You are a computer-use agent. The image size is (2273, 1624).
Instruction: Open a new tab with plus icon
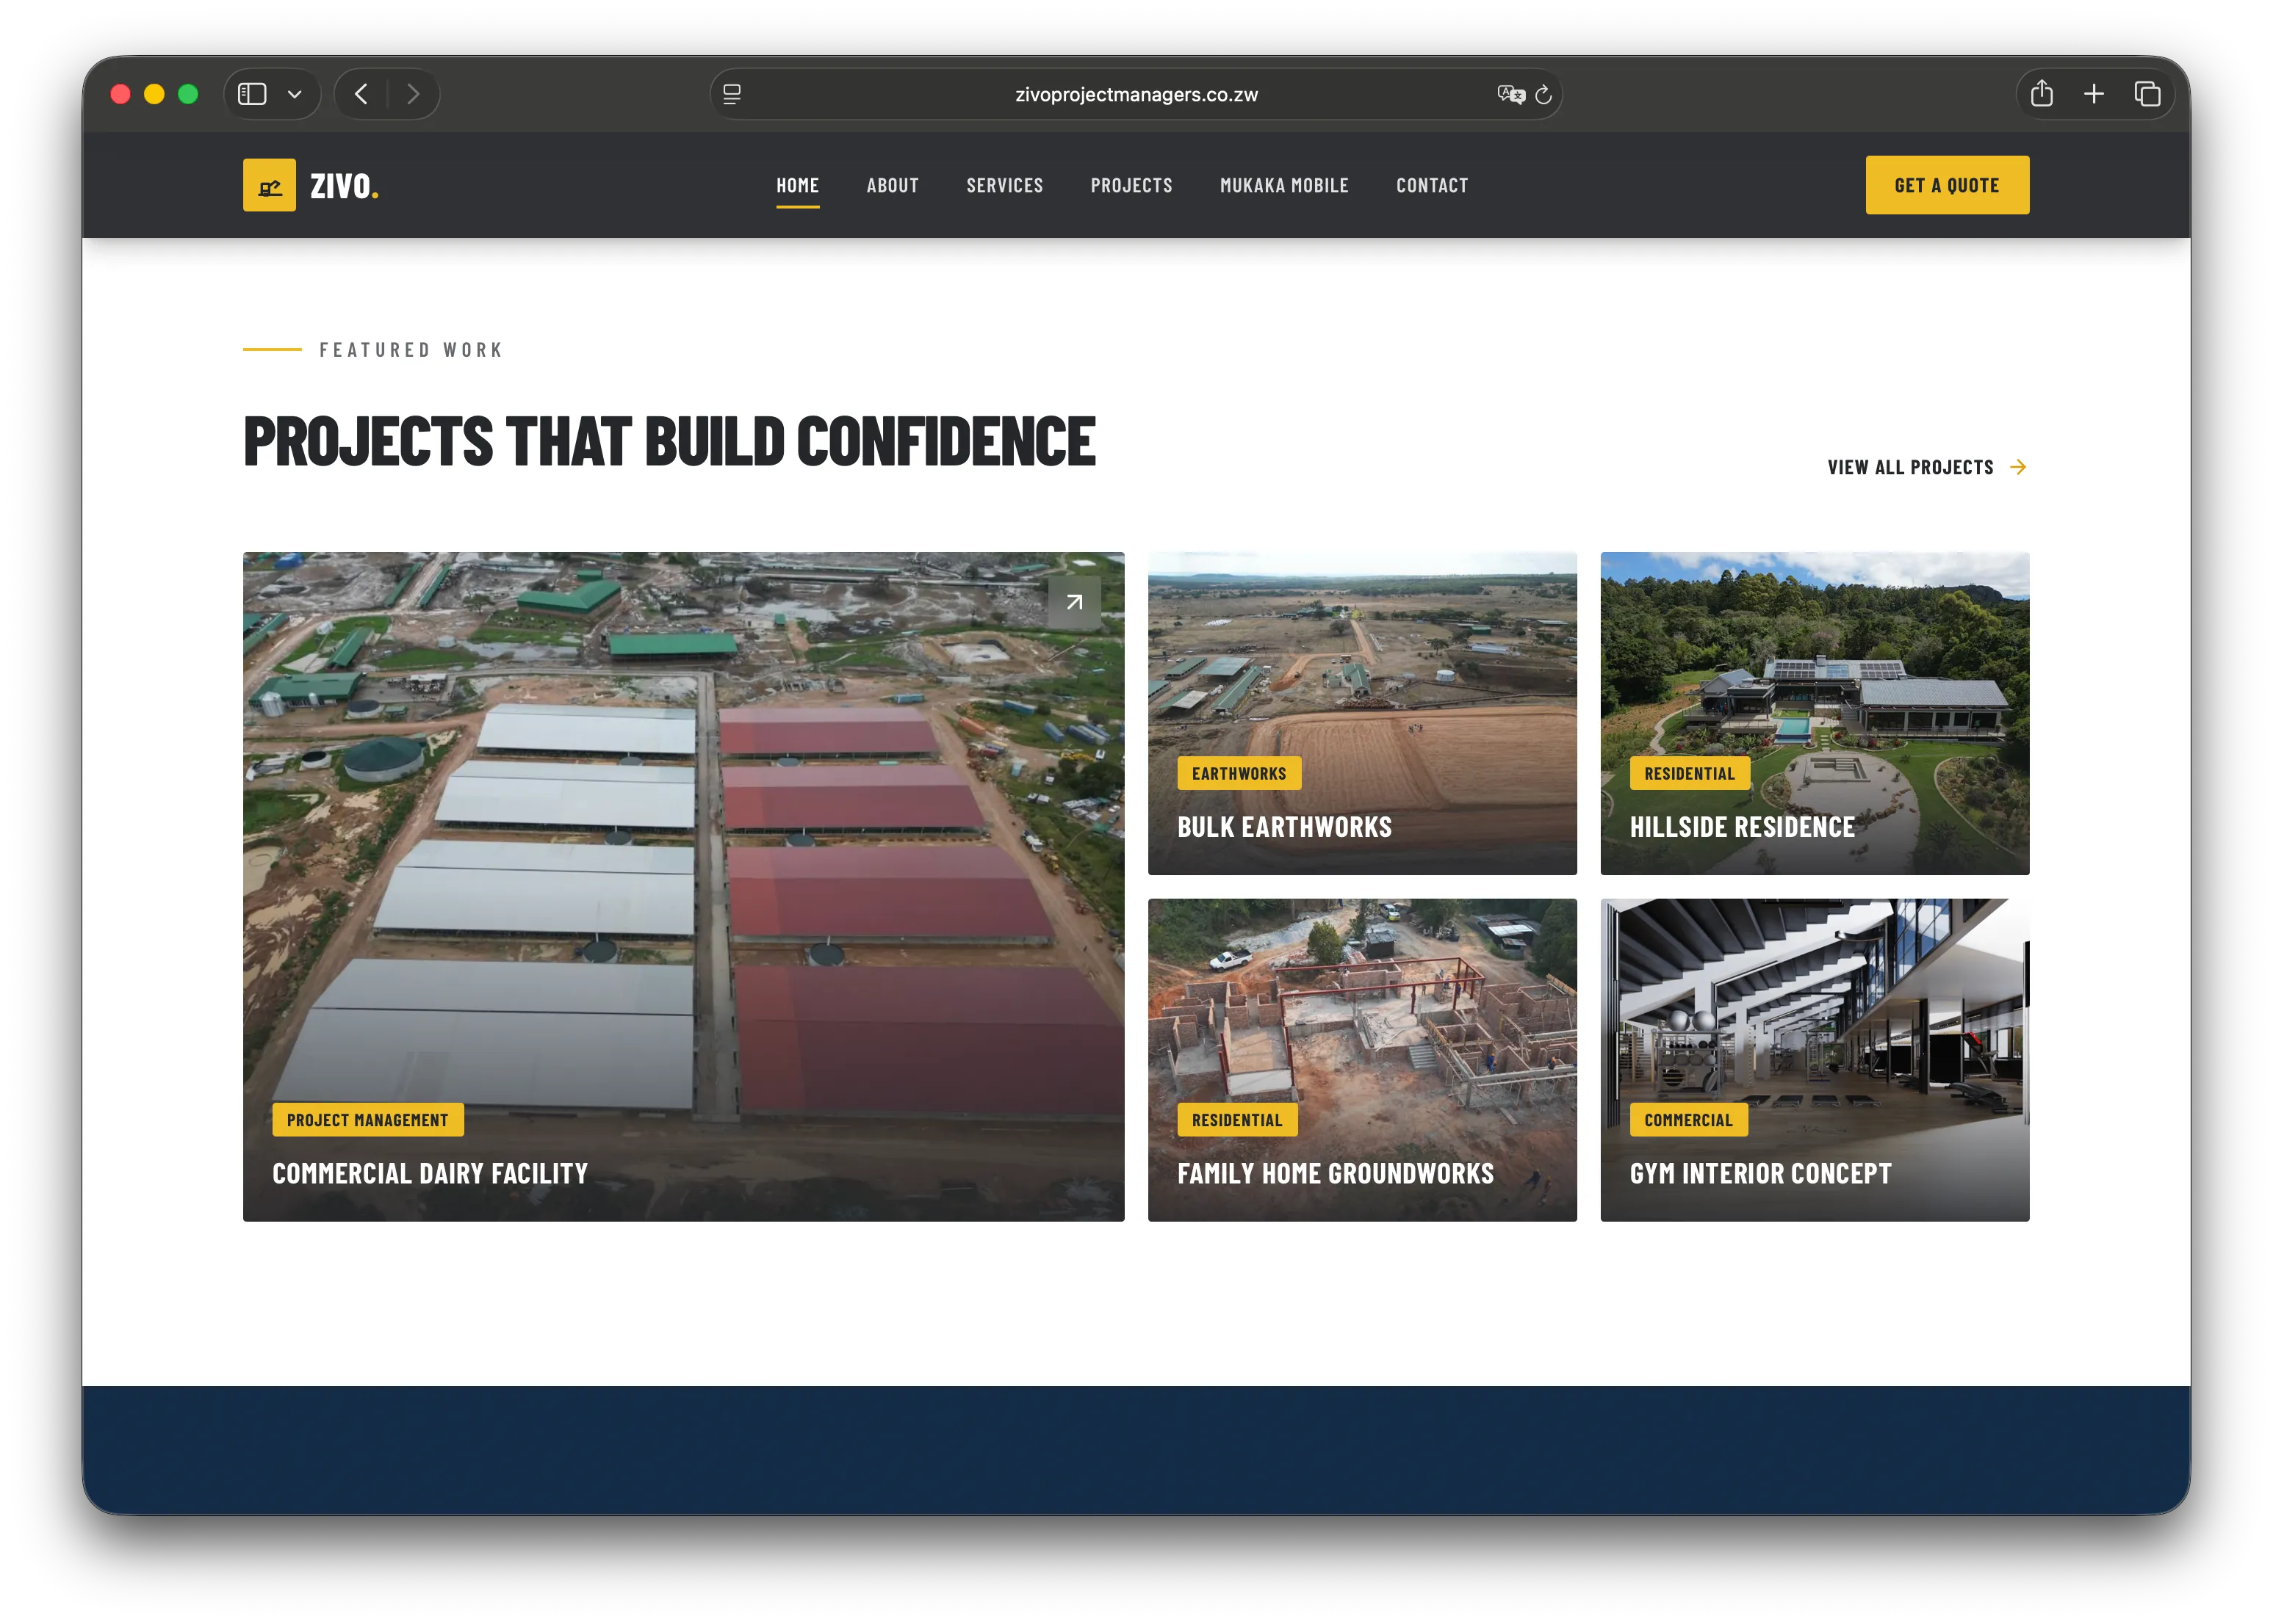[2094, 94]
